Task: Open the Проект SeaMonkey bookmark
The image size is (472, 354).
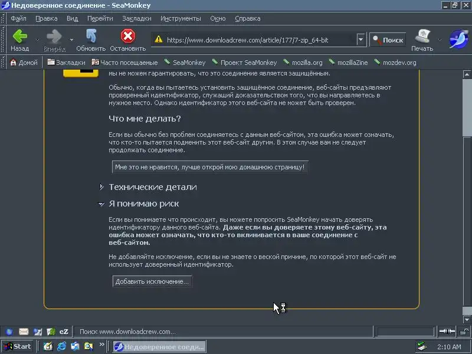Action: tap(244, 63)
